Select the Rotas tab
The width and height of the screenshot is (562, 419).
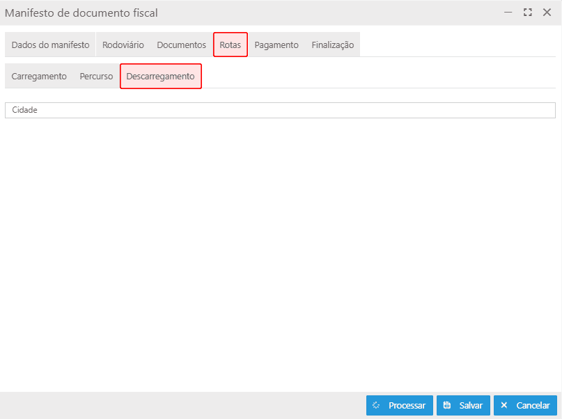230,45
